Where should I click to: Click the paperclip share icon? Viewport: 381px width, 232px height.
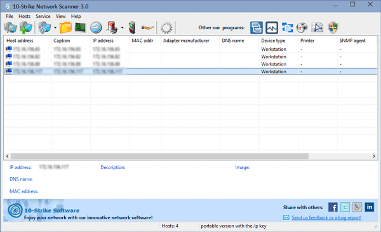(357, 207)
